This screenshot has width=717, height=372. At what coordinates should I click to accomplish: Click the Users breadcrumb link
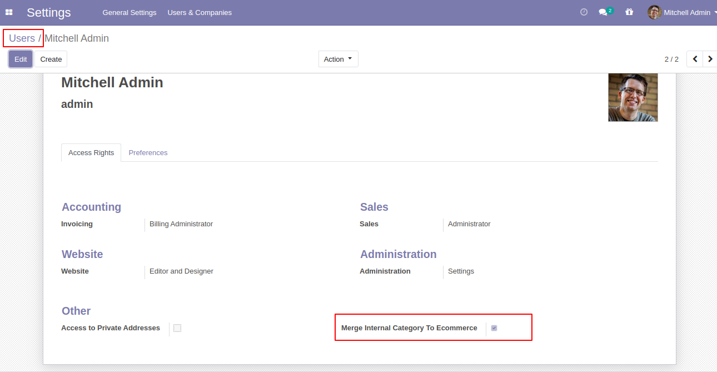click(x=22, y=38)
